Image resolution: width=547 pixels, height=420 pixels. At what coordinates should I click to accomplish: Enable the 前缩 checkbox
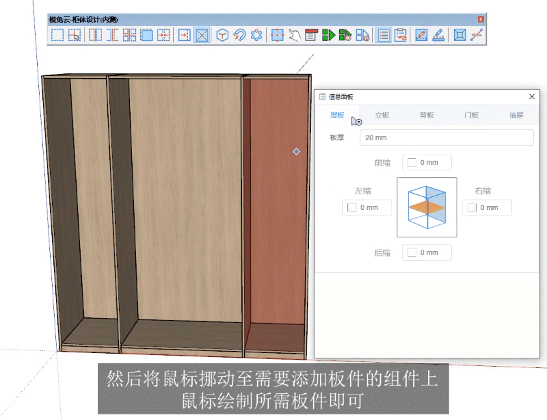pyautogui.click(x=412, y=163)
